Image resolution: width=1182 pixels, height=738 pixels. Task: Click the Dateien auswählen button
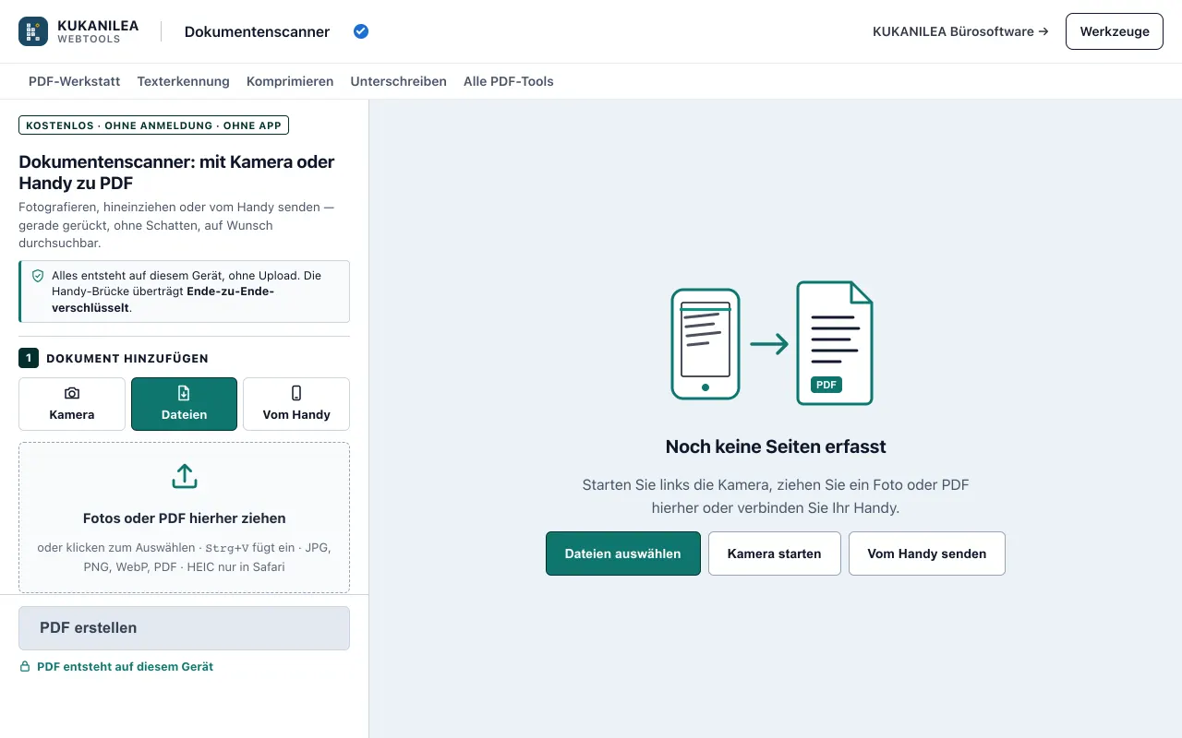pos(623,553)
